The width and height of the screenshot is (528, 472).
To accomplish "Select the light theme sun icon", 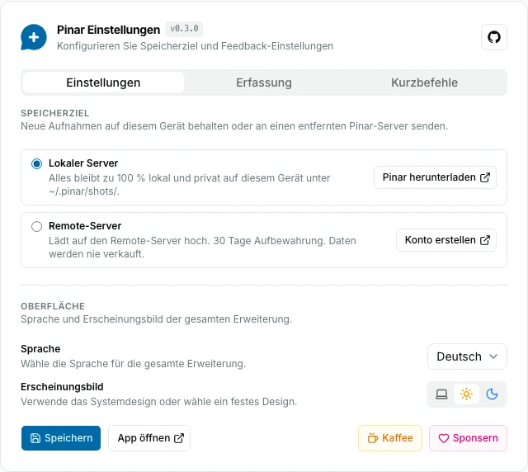I will (x=466, y=394).
